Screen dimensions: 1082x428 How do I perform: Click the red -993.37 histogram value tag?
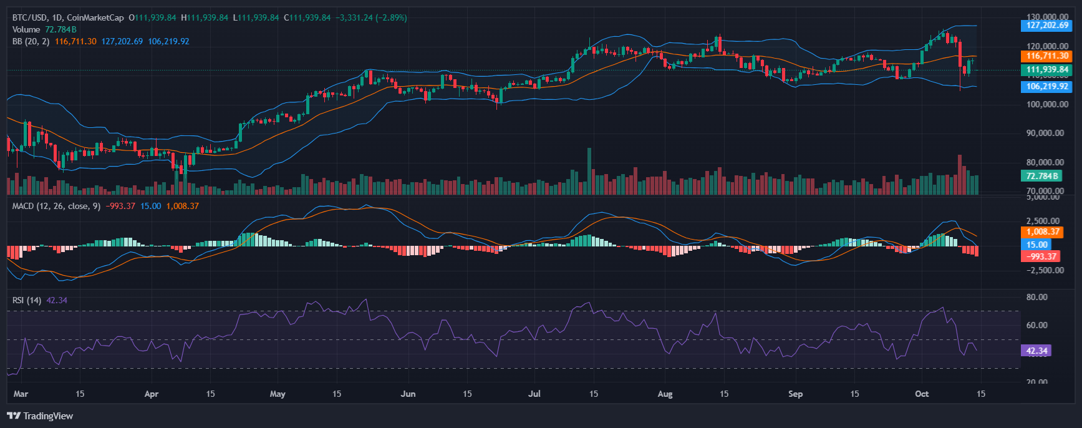(1041, 256)
